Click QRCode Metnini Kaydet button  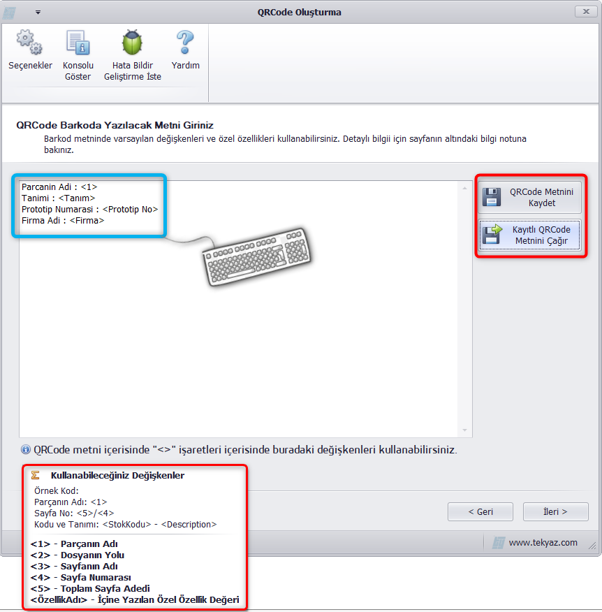(x=529, y=197)
